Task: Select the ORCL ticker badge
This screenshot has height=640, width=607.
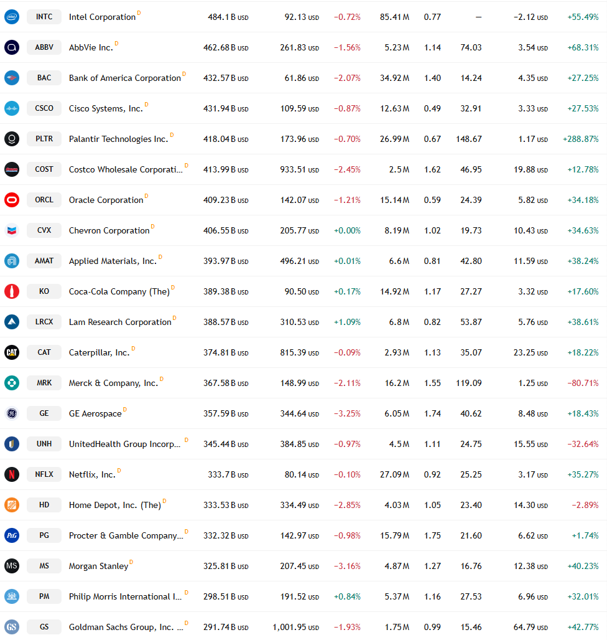Action: (x=44, y=200)
